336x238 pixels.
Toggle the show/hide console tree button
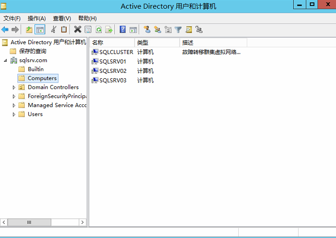pos(40,30)
